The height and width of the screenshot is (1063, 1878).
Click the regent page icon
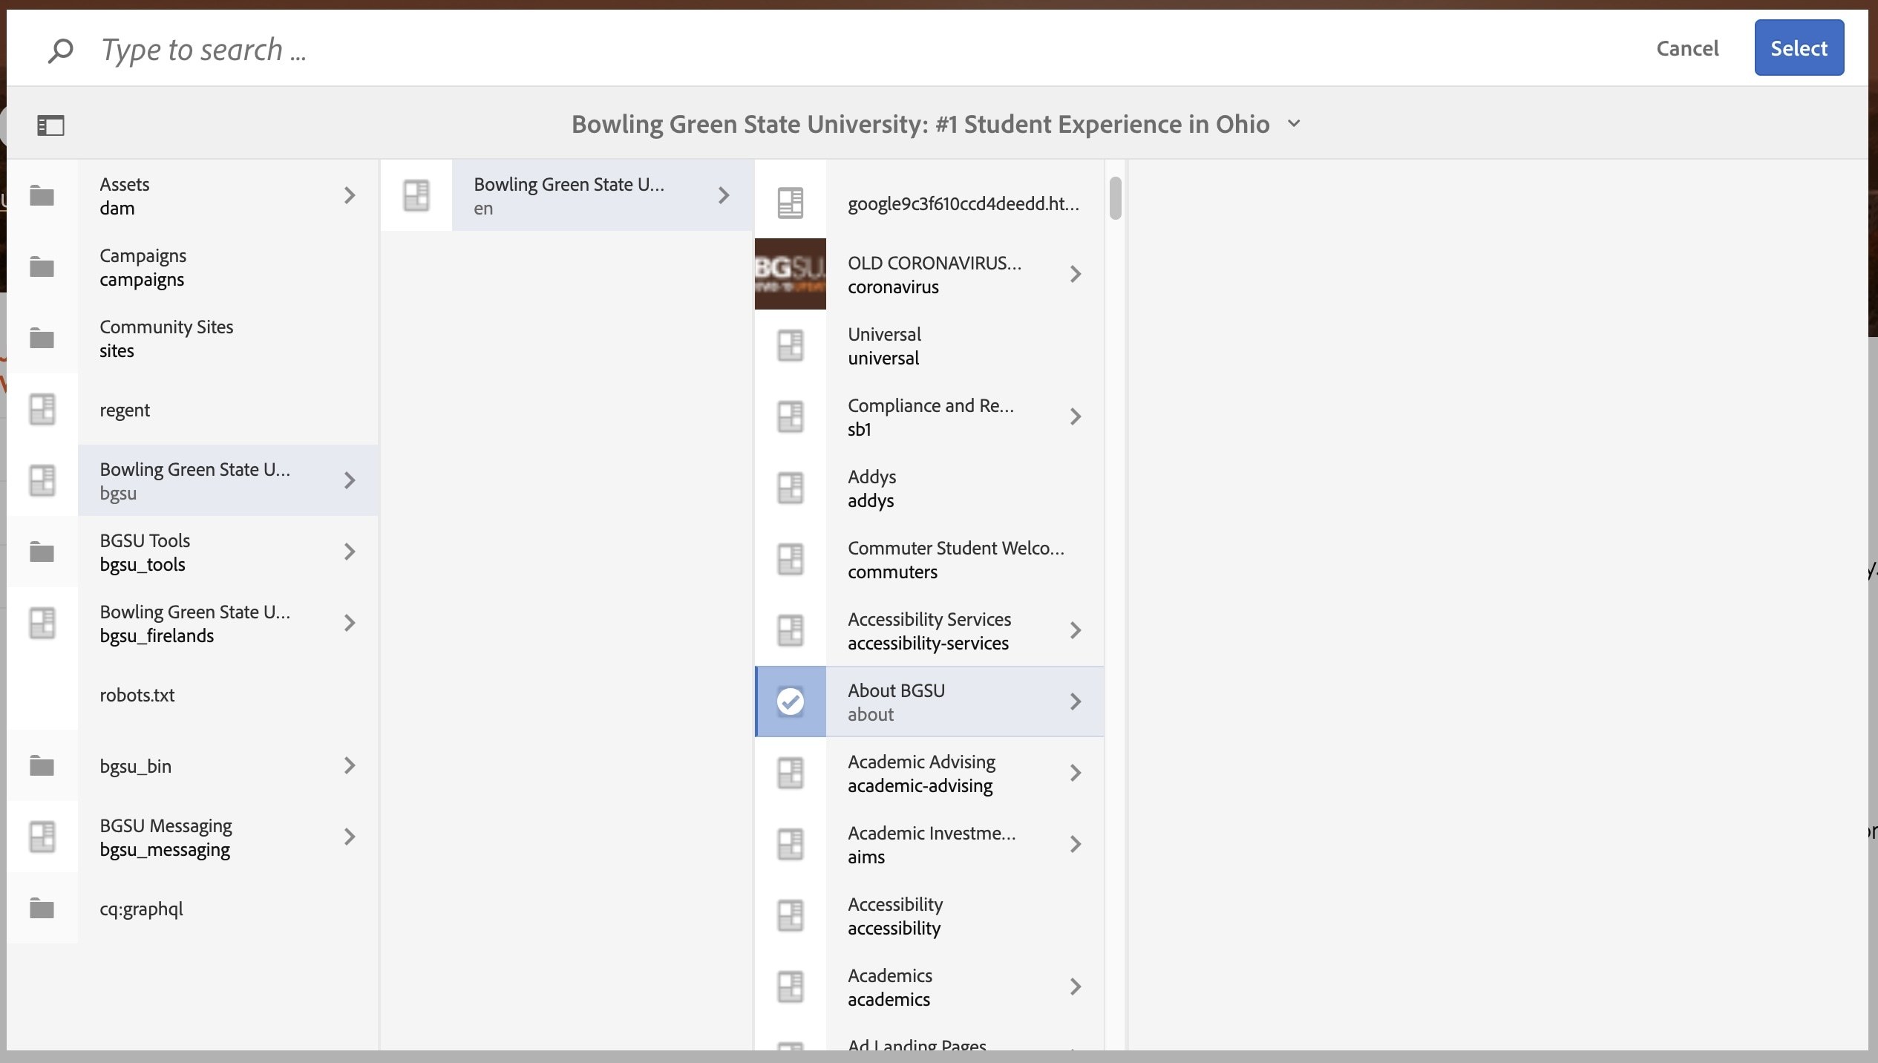(x=42, y=409)
